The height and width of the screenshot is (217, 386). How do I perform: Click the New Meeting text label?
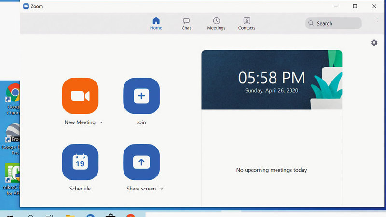[80, 122]
